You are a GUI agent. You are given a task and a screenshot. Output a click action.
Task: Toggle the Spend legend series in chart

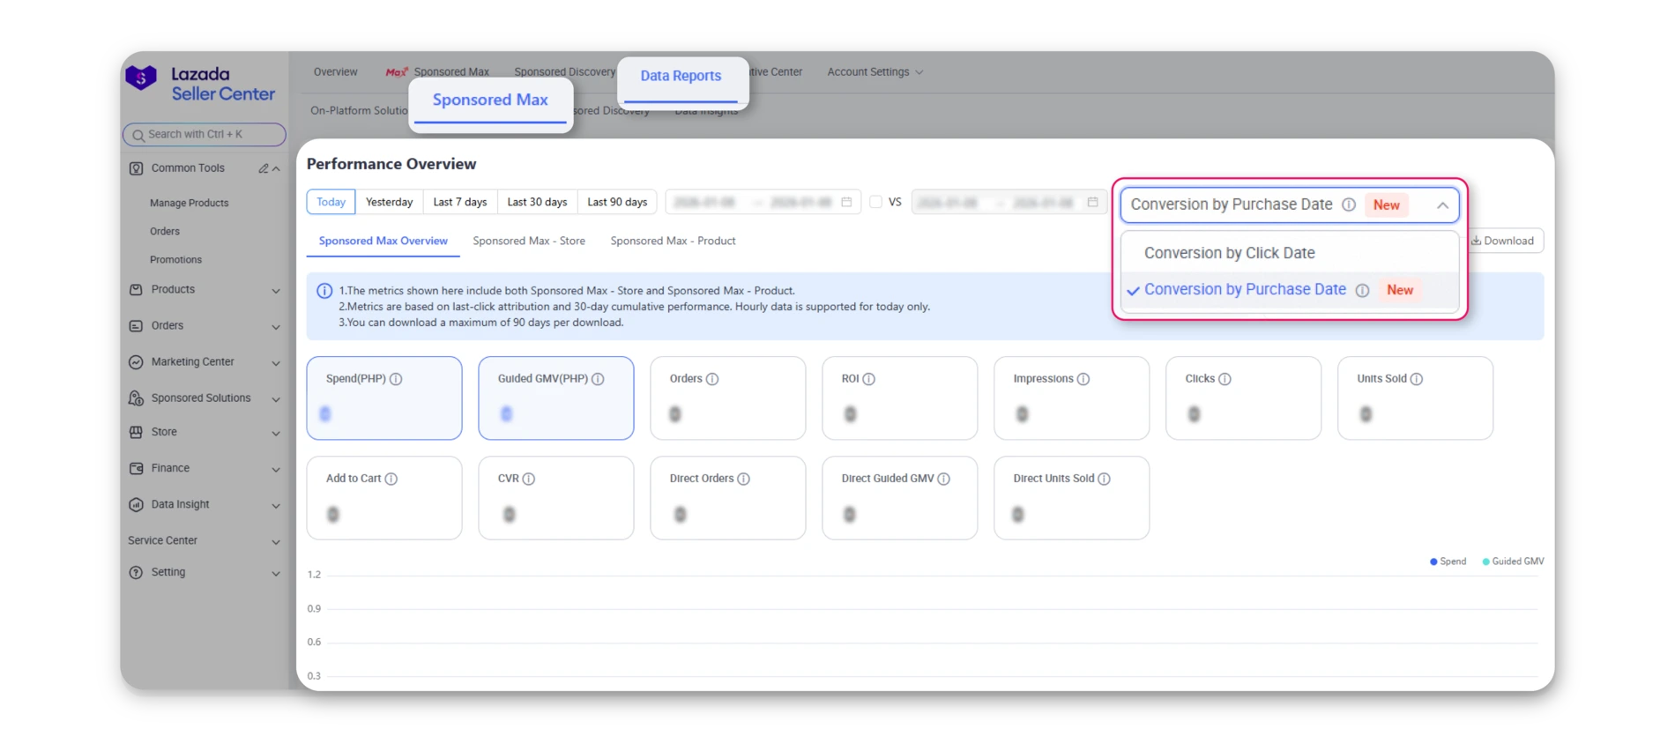tap(1448, 561)
